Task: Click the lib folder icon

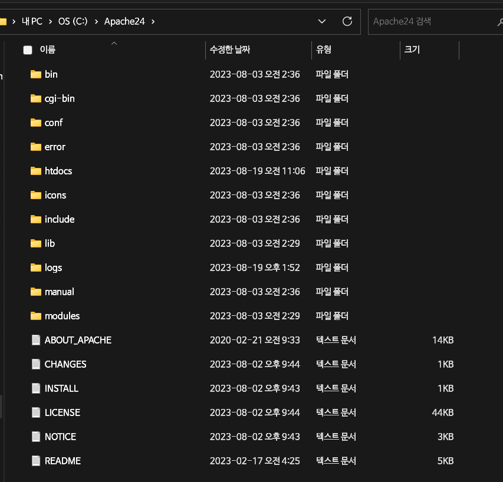Action: (x=35, y=243)
